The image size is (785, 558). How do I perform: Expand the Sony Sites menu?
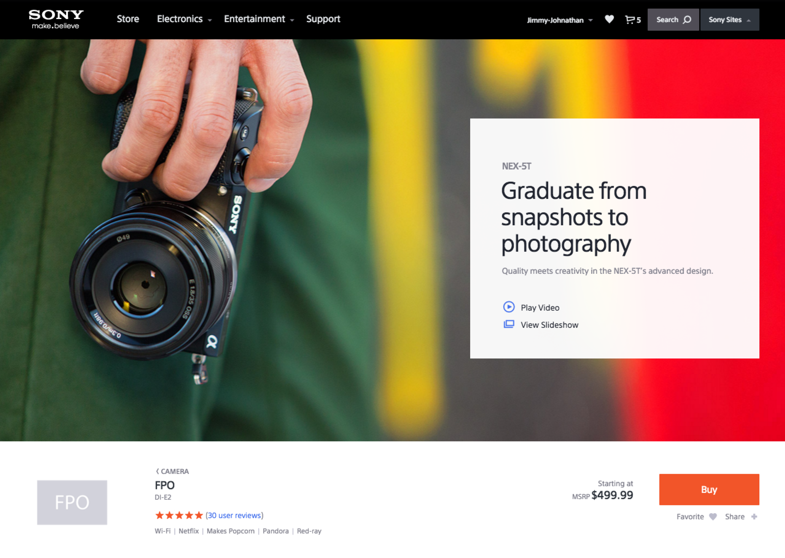(729, 20)
